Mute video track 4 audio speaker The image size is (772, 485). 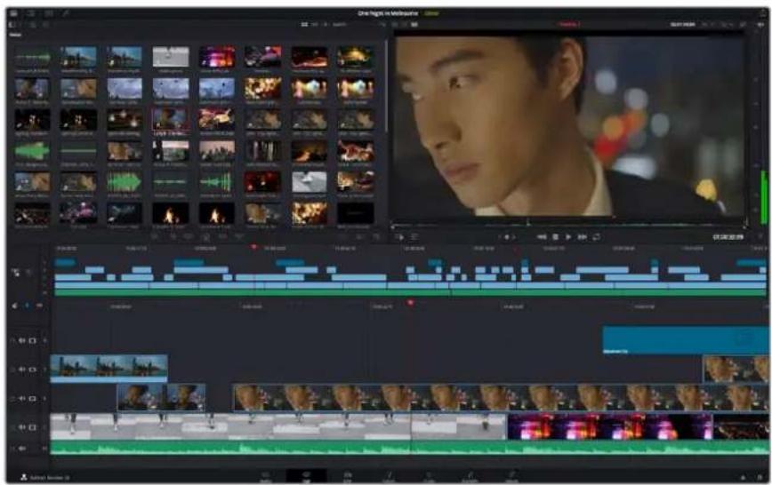click(22, 340)
